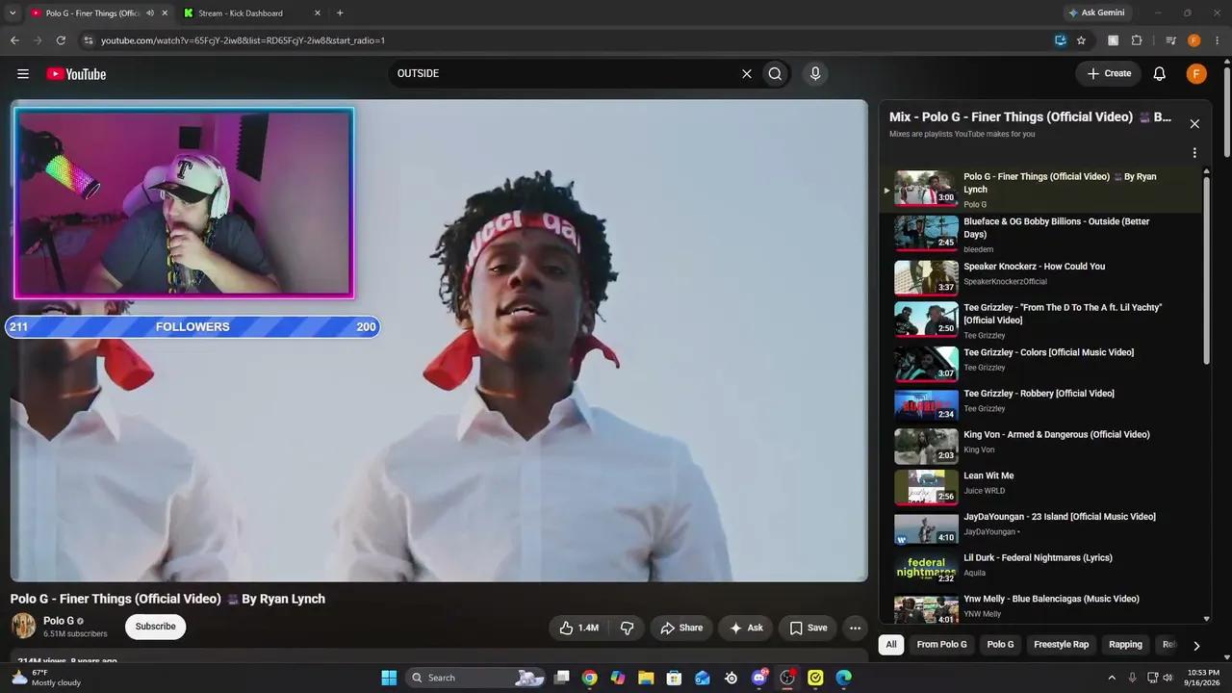The width and height of the screenshot is (1232, 693).
Task: Play Juice WRLD Lean Wit Me
Action: pos(1041,485)
